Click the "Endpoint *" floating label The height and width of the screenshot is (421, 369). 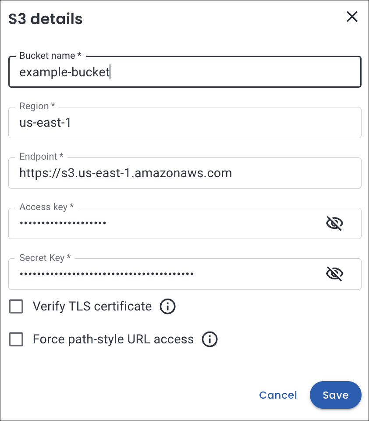tap(42, 157)
